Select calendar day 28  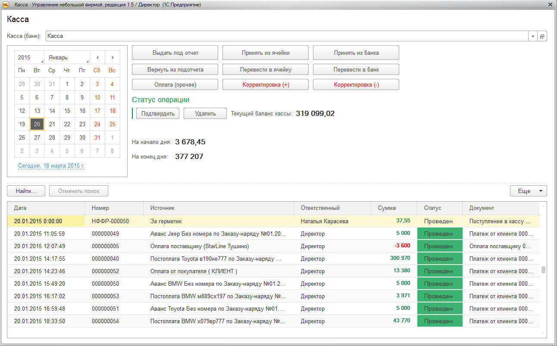(52, 137)
